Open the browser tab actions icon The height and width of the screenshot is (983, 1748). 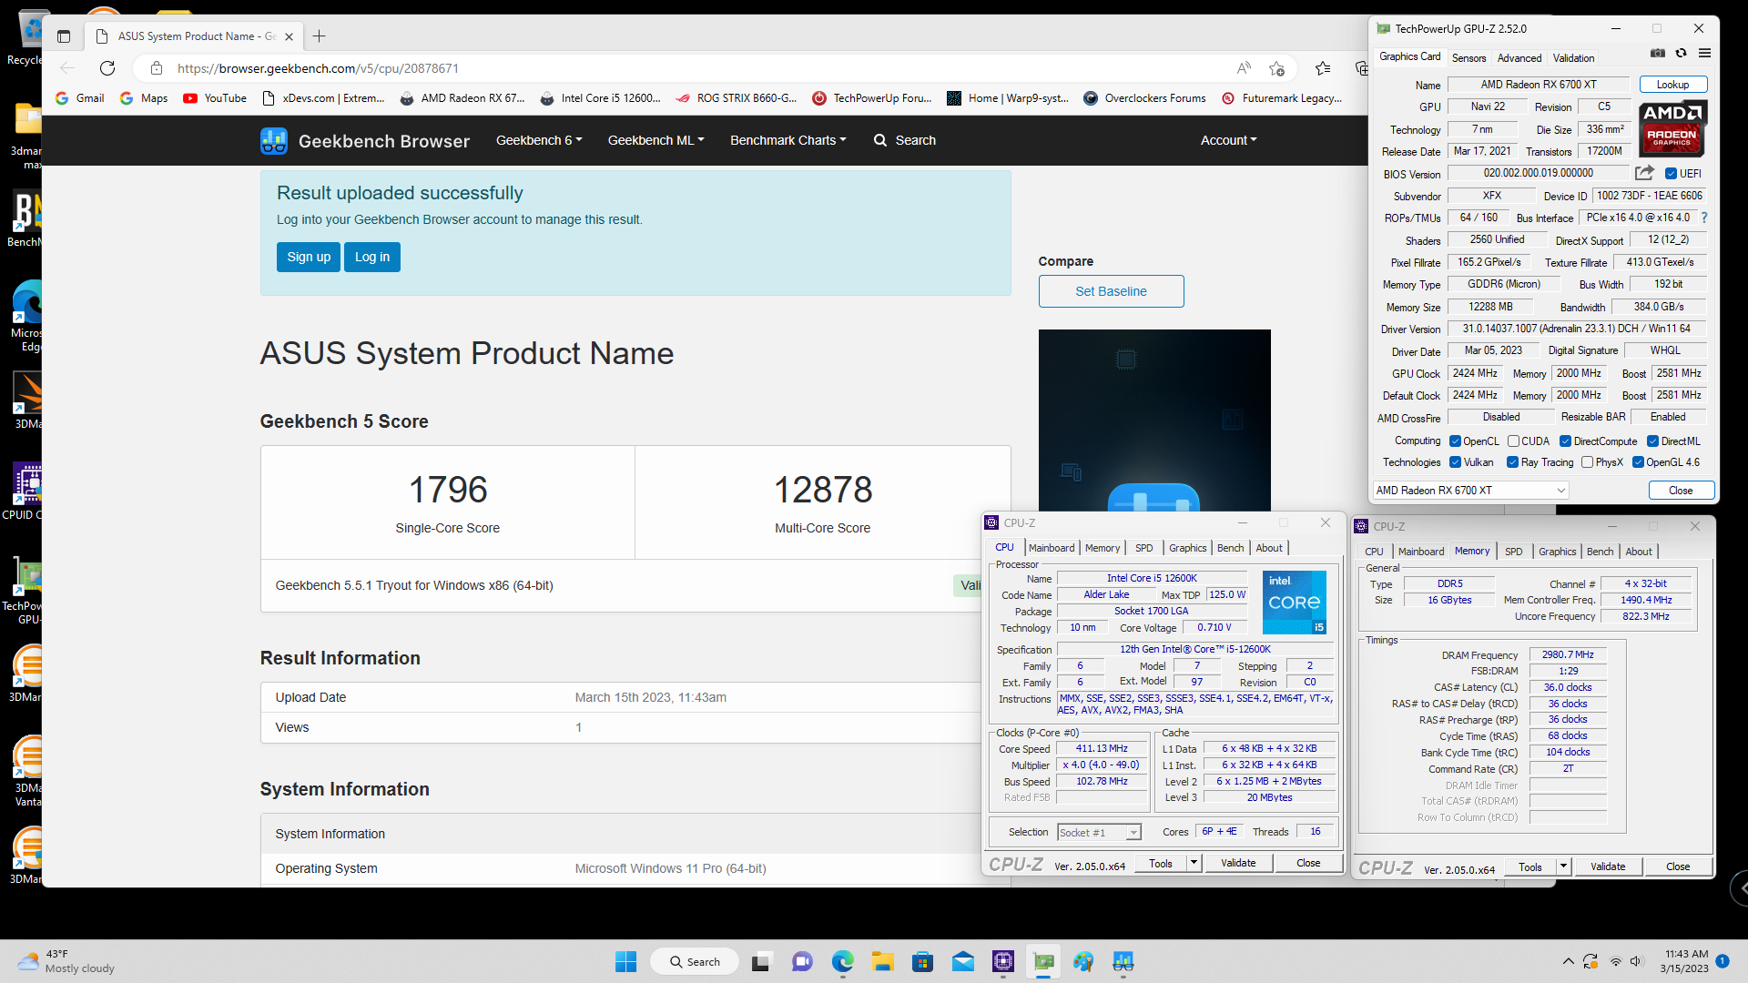click(64, 36)
